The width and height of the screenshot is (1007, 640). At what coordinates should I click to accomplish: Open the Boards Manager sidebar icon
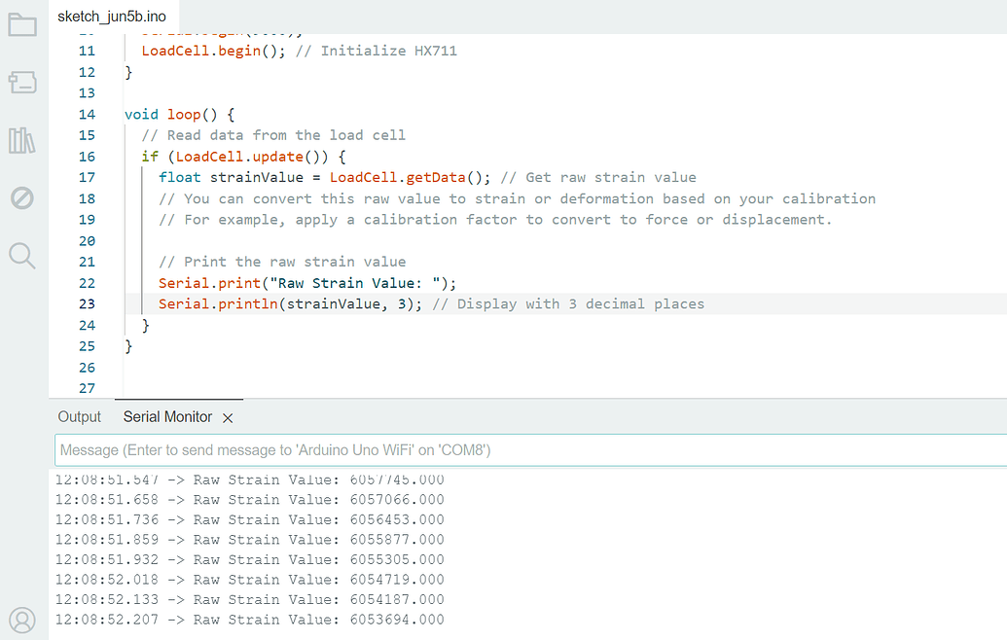(x=21, y=83)
